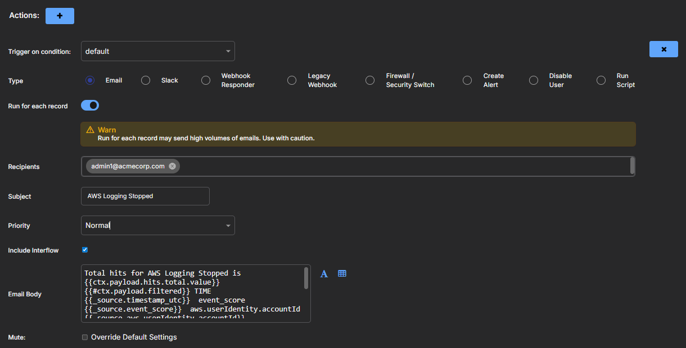Click the table insert icon
The image size is (686, 348).
342,273
